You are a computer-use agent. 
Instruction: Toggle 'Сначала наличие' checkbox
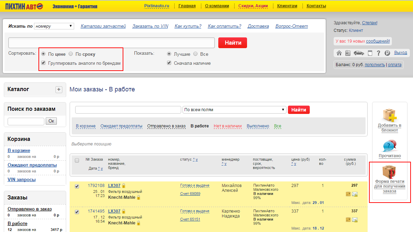coord(169,63)
